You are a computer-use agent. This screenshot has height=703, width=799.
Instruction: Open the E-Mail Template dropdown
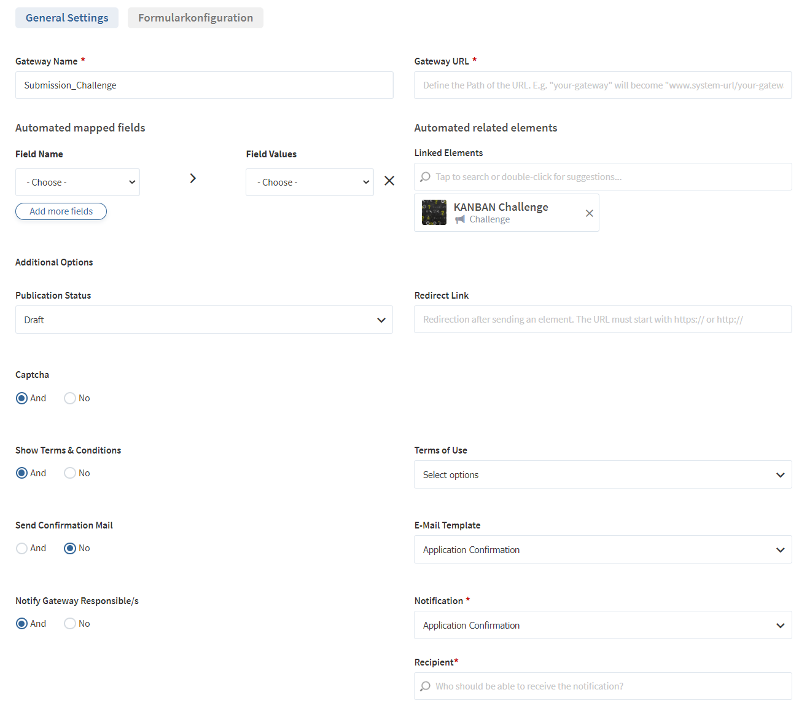602,550
